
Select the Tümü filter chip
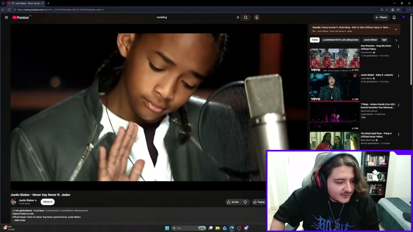tap(315, 40)
